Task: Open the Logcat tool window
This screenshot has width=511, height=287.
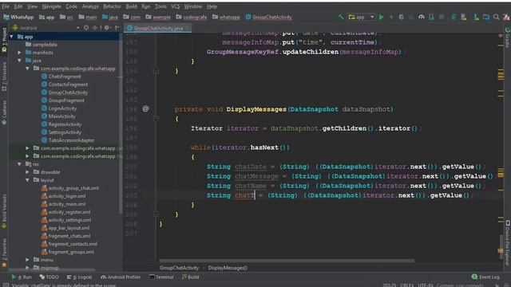Action: pos(79,277)
